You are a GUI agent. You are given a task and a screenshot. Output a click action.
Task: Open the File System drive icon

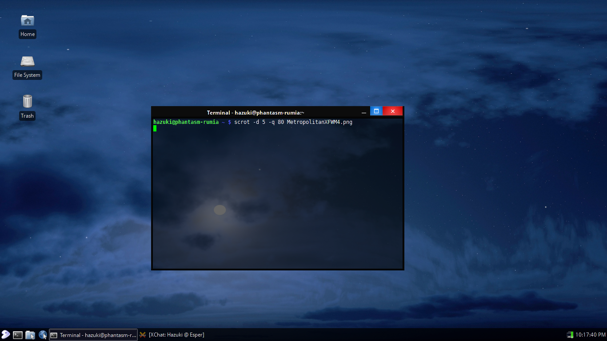point(28,61)
